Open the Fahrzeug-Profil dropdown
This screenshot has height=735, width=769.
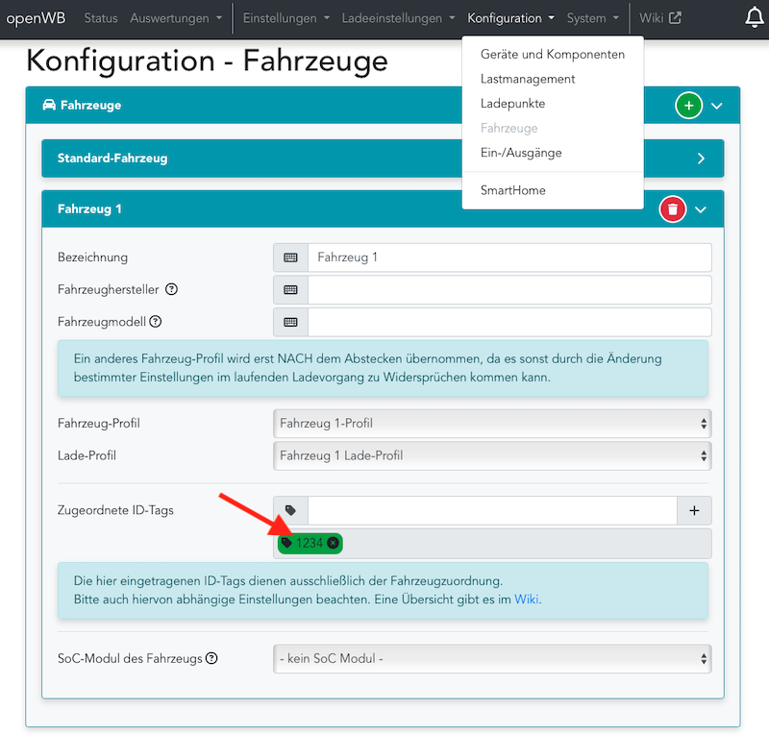point(492,423)
